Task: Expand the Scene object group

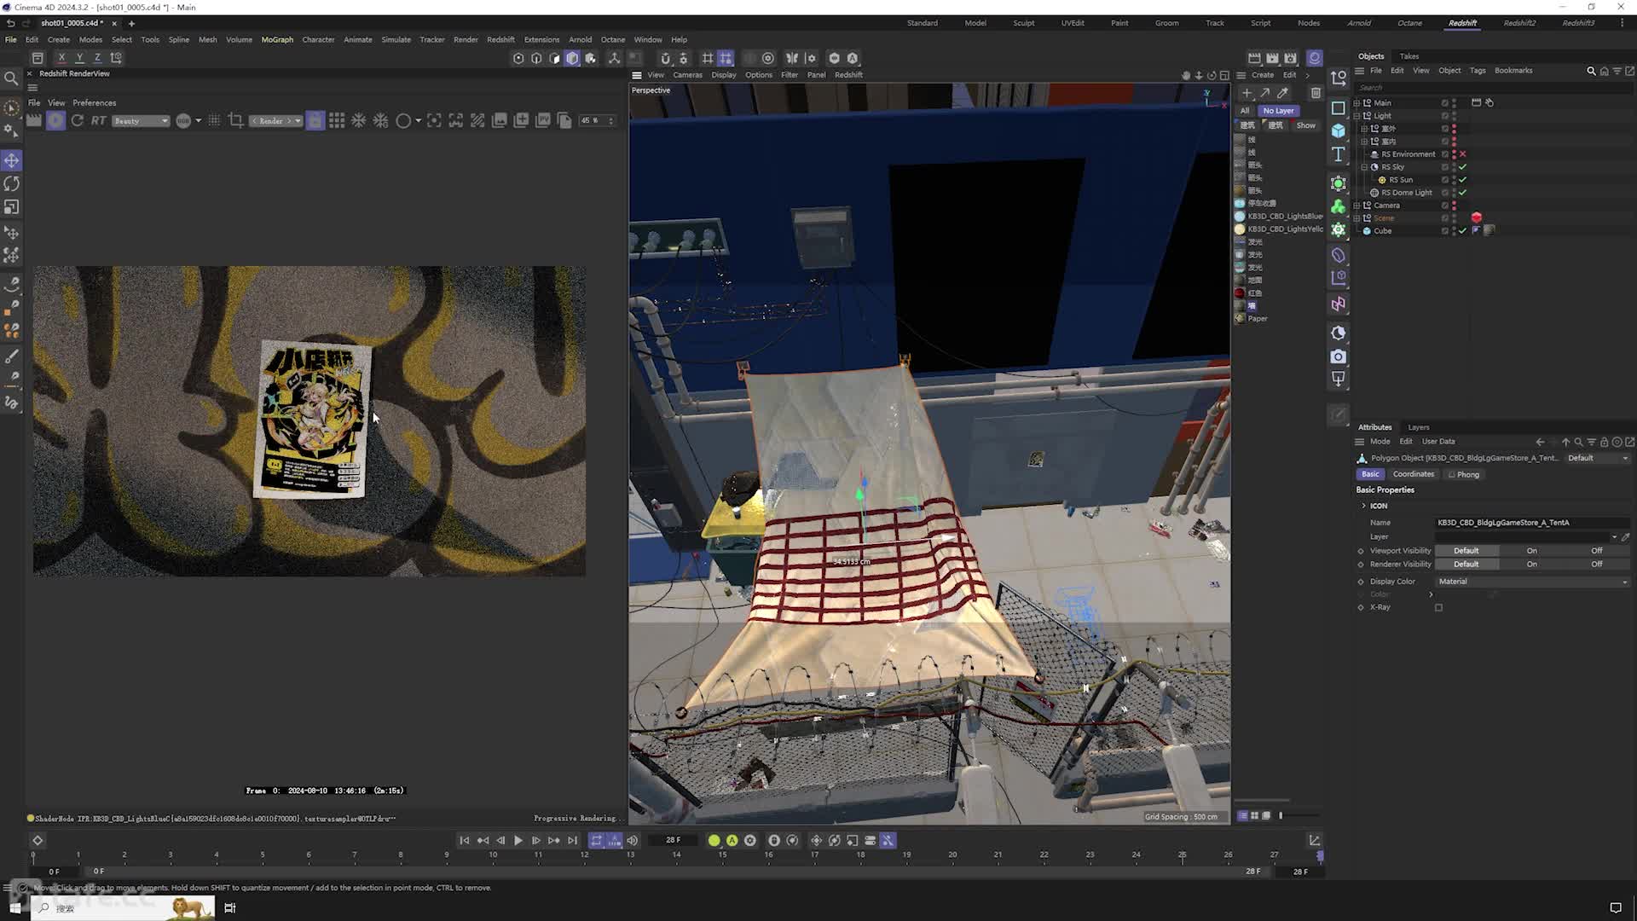Action: 1356,218
